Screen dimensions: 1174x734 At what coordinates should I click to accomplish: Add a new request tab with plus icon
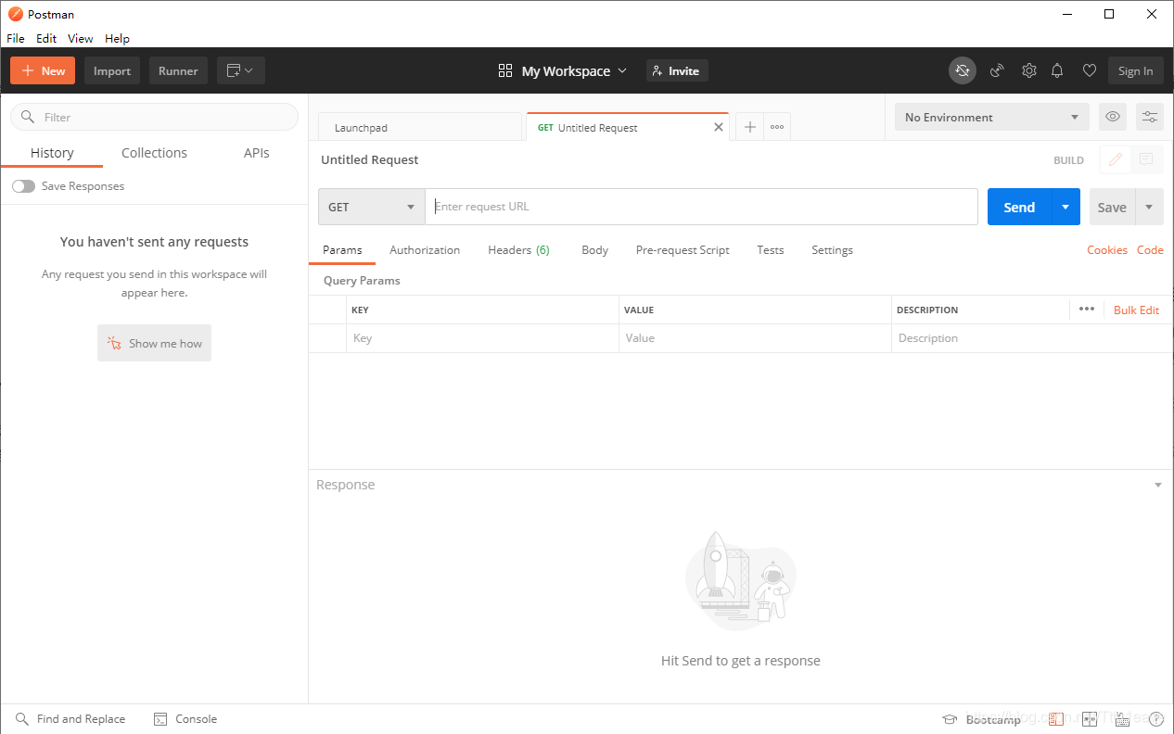coord(750,127)
